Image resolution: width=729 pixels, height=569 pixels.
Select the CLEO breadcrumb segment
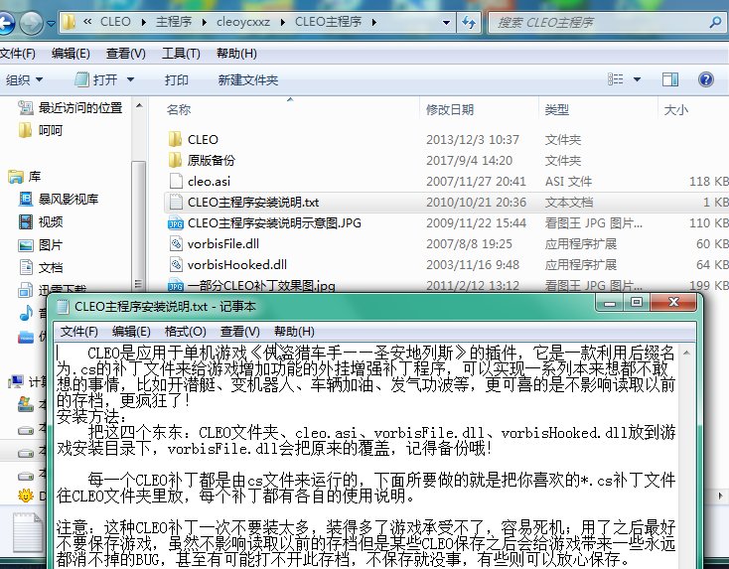coord(115,22)
